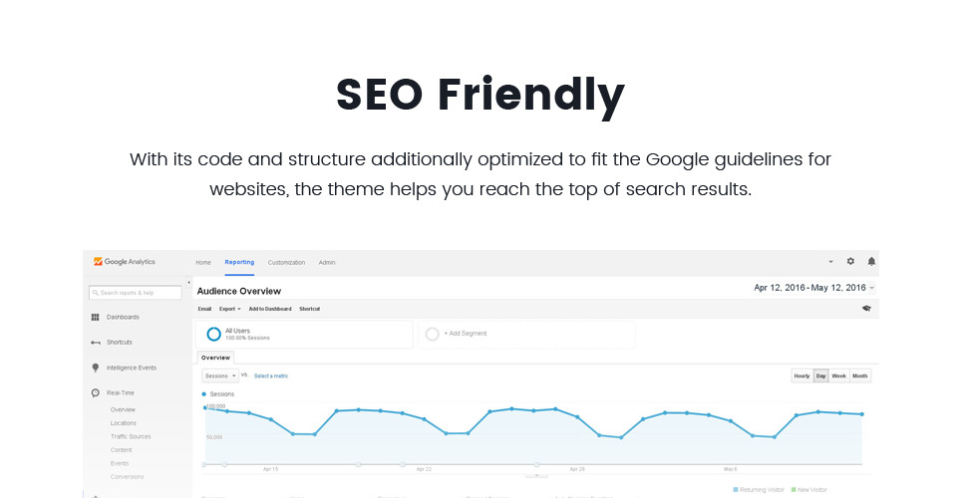Click the Returning Visitor legend color swatch
The image size is (962, 498).
tap(736, 490)
